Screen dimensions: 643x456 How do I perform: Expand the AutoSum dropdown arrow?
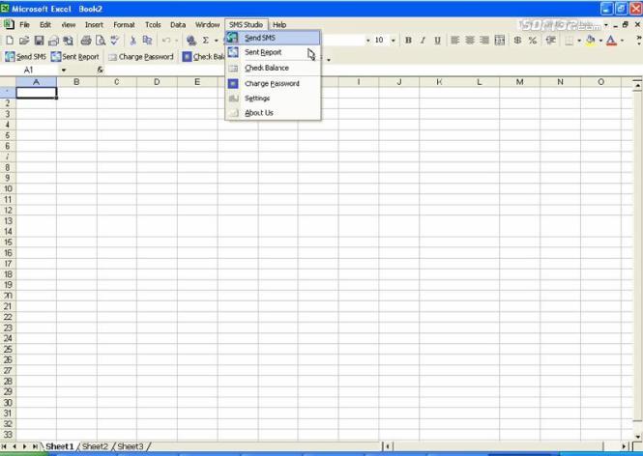(217, 41)
